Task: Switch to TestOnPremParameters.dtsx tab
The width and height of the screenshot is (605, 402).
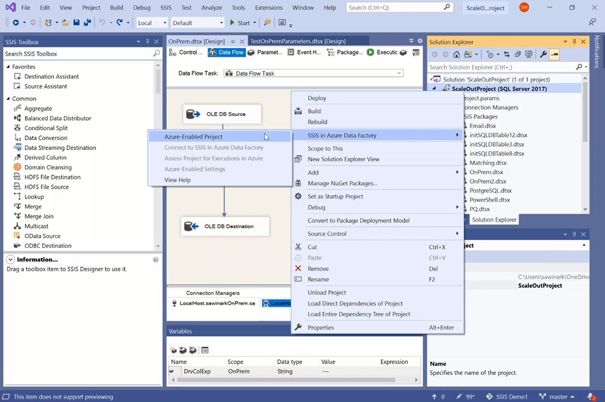Action: (x=297, y=41)
